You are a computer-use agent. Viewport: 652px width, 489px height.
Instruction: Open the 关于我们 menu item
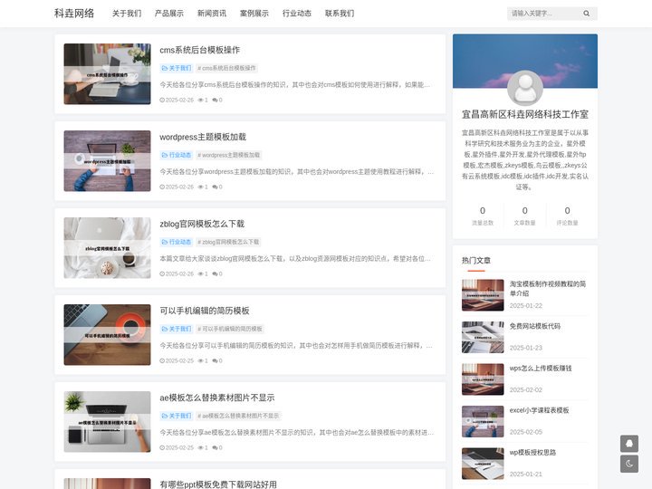point(127,14)
